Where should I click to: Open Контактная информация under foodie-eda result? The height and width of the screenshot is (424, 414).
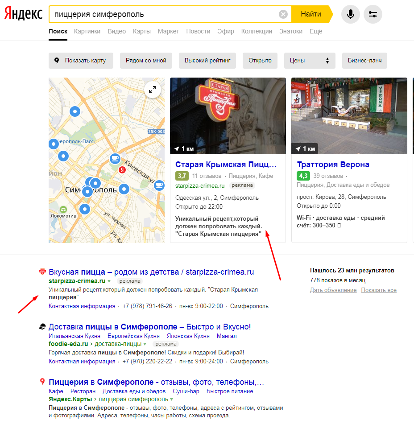(x=82, y=361)
